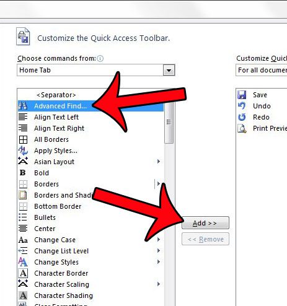Click the Save floppy disk icon
The image size is (287, 306).
[x=242, y=95]
